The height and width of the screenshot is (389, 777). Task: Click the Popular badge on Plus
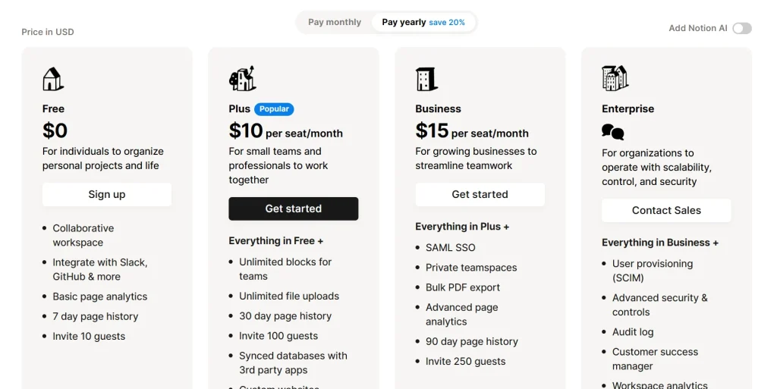(x=274, y=109)
